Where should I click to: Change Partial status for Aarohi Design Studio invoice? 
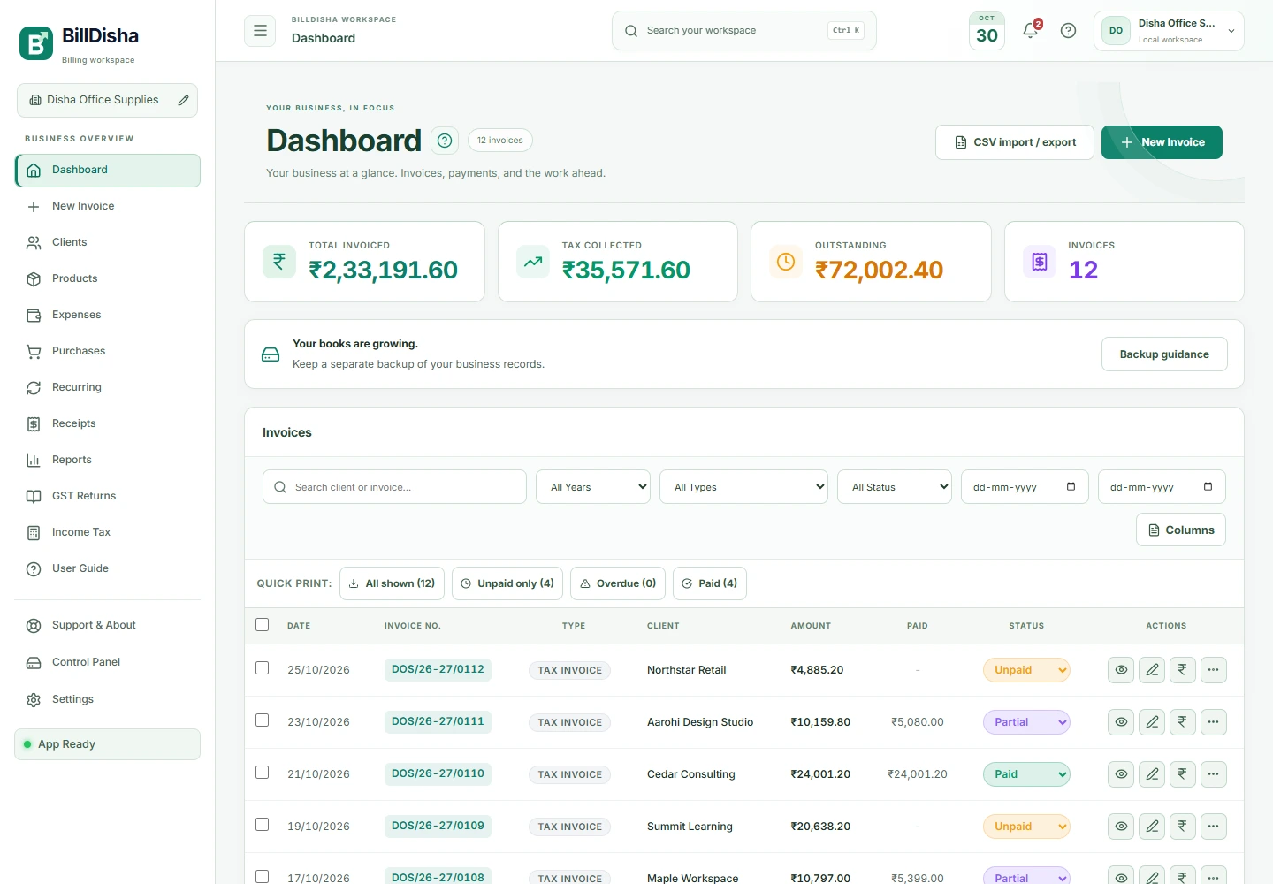(x=1026, y=722)
